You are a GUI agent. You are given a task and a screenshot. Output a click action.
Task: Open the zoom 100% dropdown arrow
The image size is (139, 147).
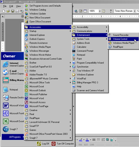100,11
